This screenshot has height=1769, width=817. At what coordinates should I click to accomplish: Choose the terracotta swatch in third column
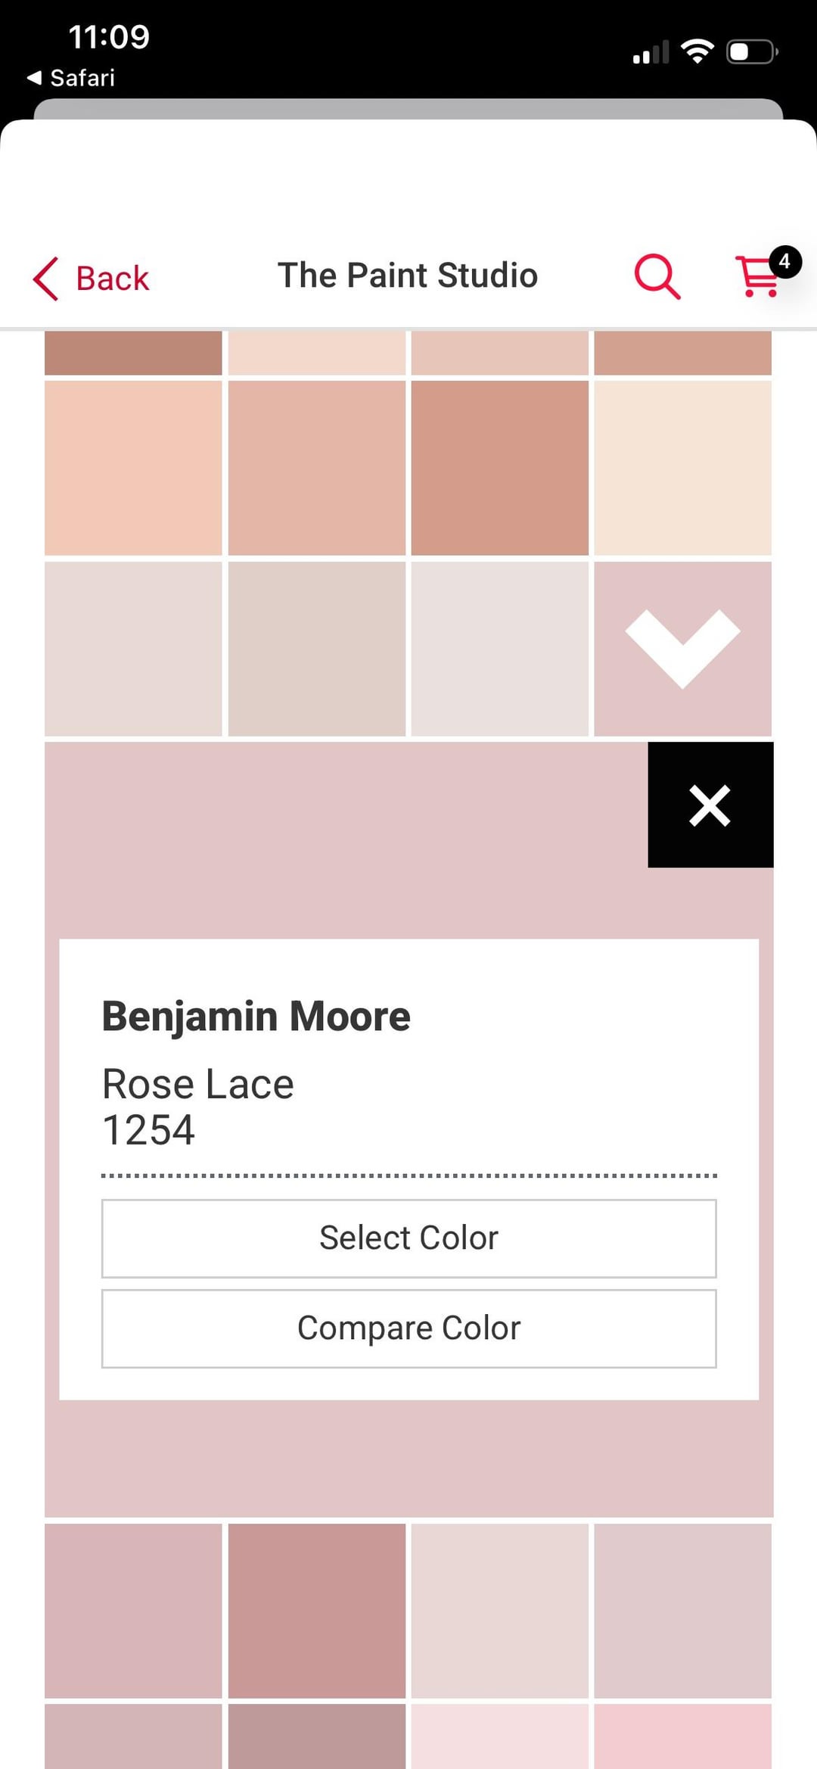tap(499, 468)
